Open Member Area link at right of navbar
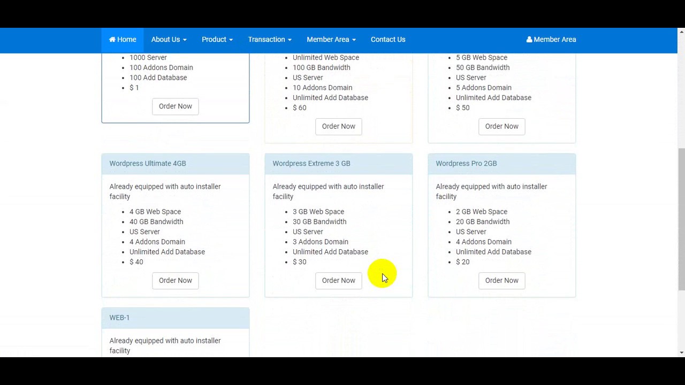The height and width of the screenshot is (385, 685). (x=551, y=40)
